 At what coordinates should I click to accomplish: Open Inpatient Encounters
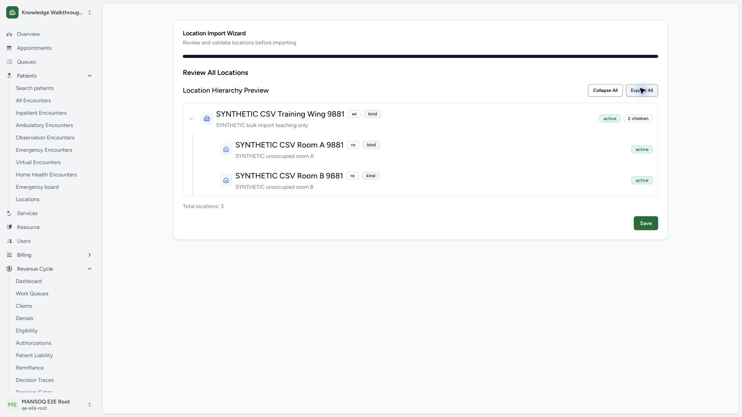click(x=41, y=113)
